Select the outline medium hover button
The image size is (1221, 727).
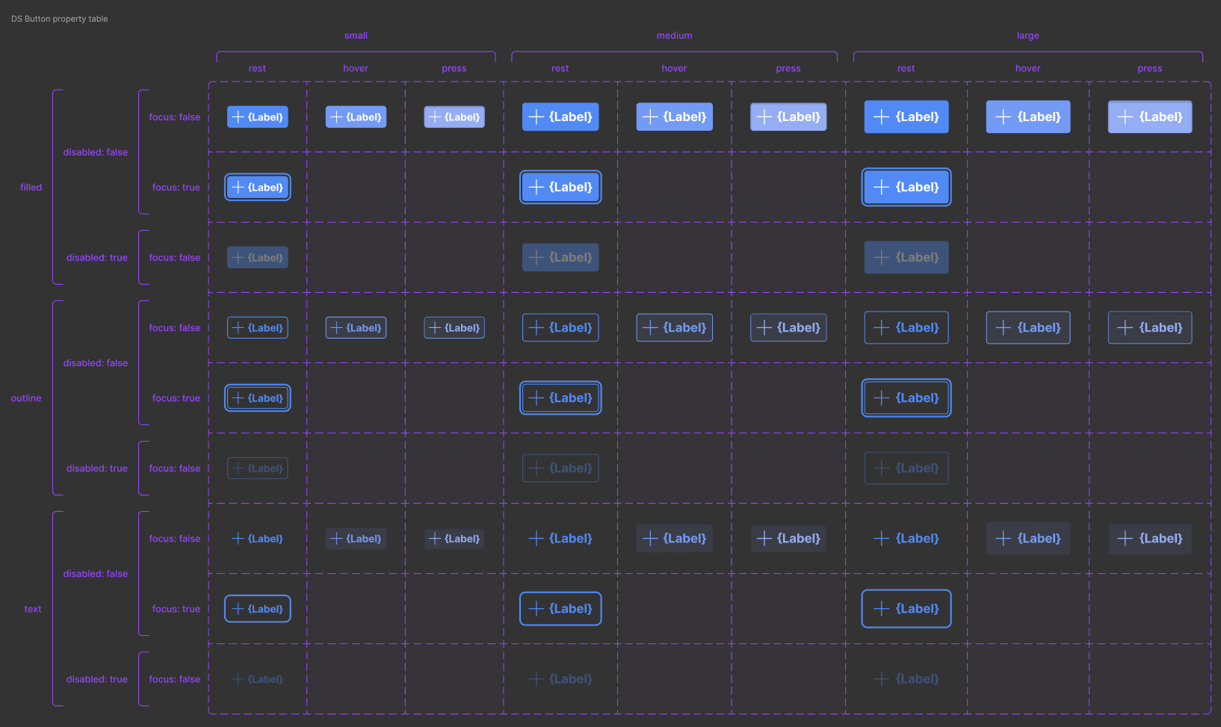(674, 328)
